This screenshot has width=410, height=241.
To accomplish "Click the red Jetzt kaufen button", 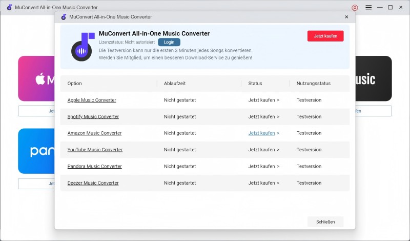I will pos(325,36).
